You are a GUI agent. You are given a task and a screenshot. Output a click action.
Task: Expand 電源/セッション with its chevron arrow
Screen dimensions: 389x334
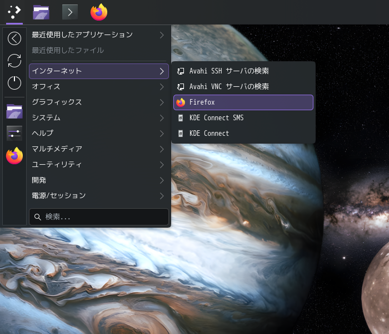pyautogui.click(x=162, y=196)
